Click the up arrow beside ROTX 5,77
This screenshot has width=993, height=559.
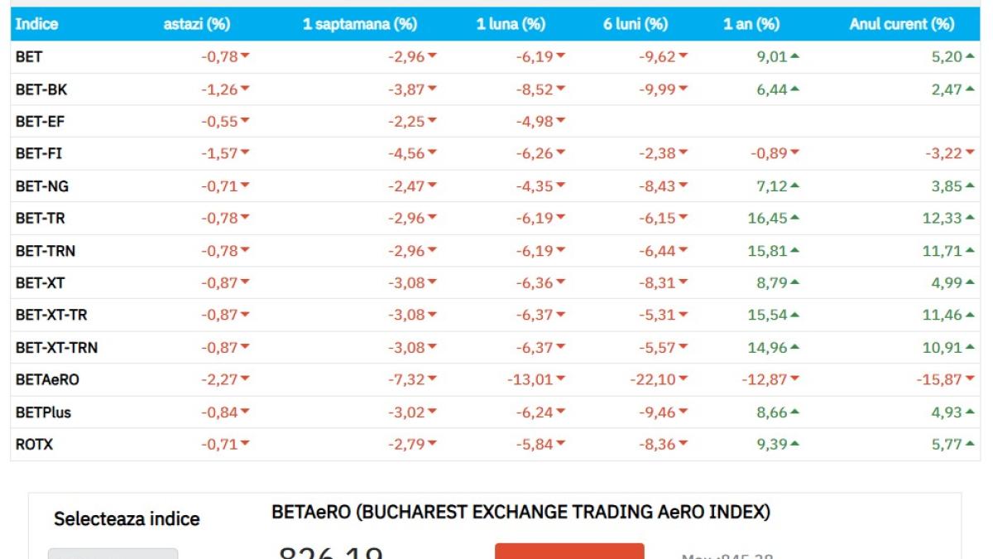[969, 444]
